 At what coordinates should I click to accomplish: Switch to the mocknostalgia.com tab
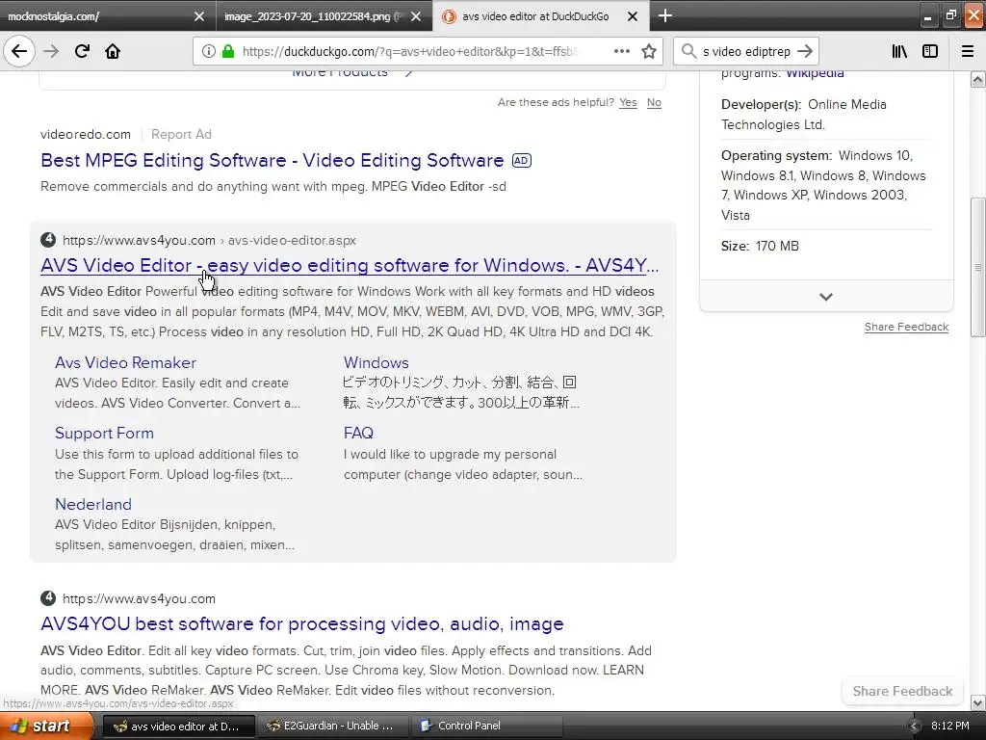[107, 16]
